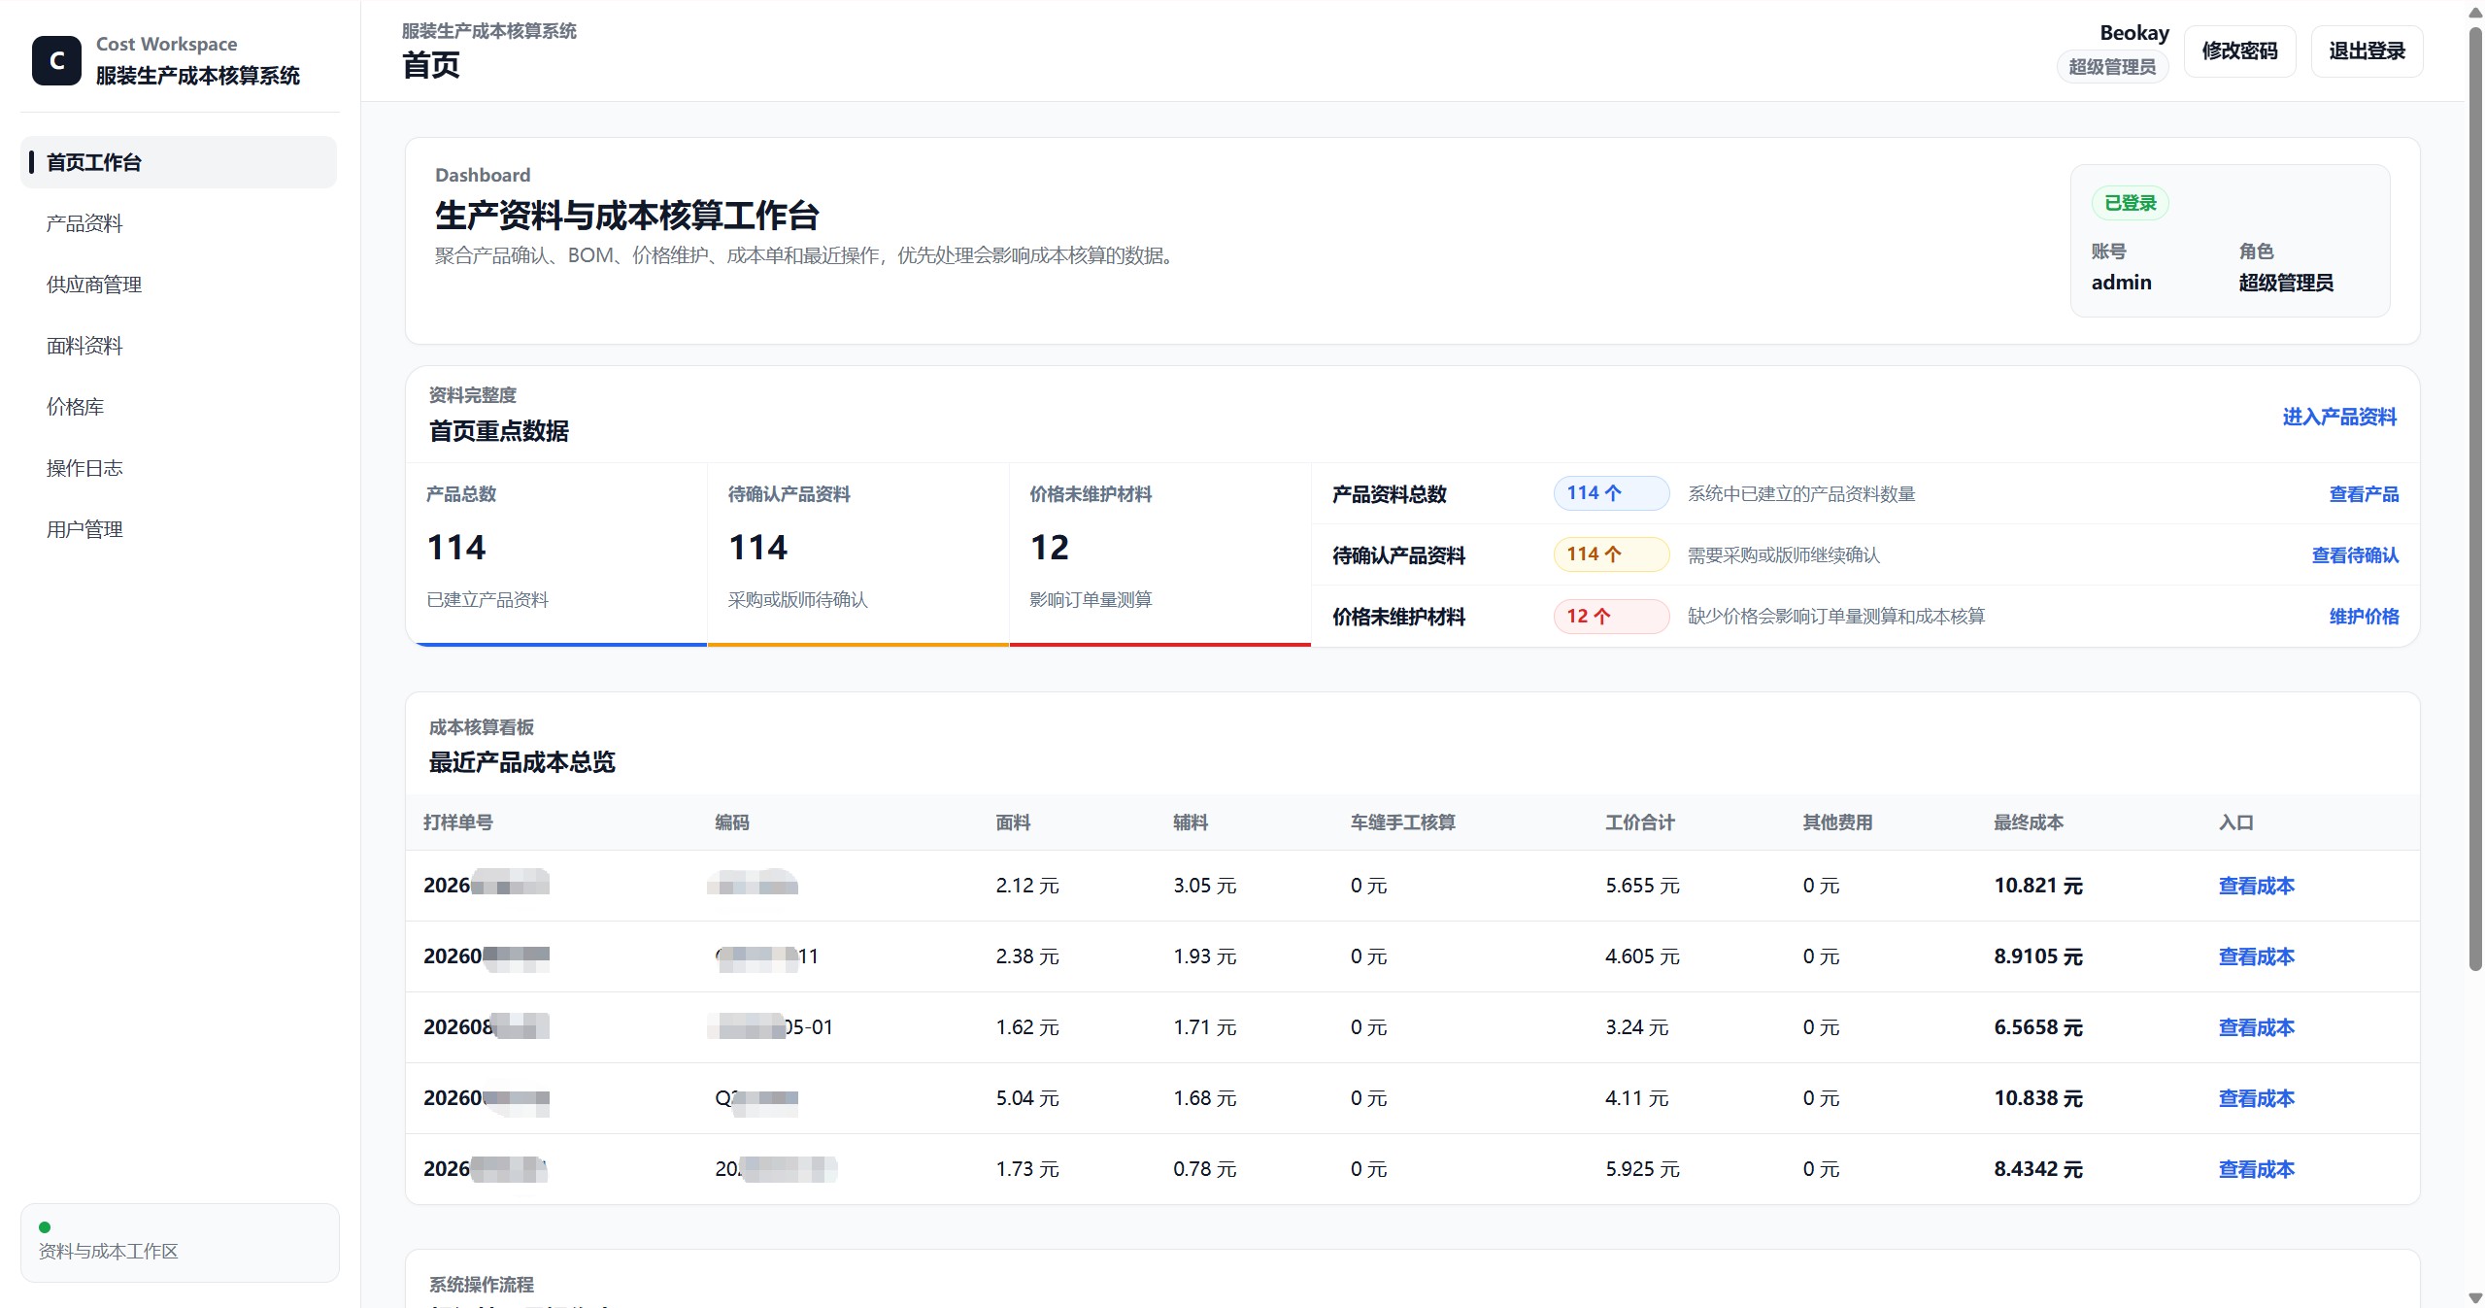Click the red "12 个" badge
This screenshot has width=2485, height=1308.
[x=1611, y=616]
